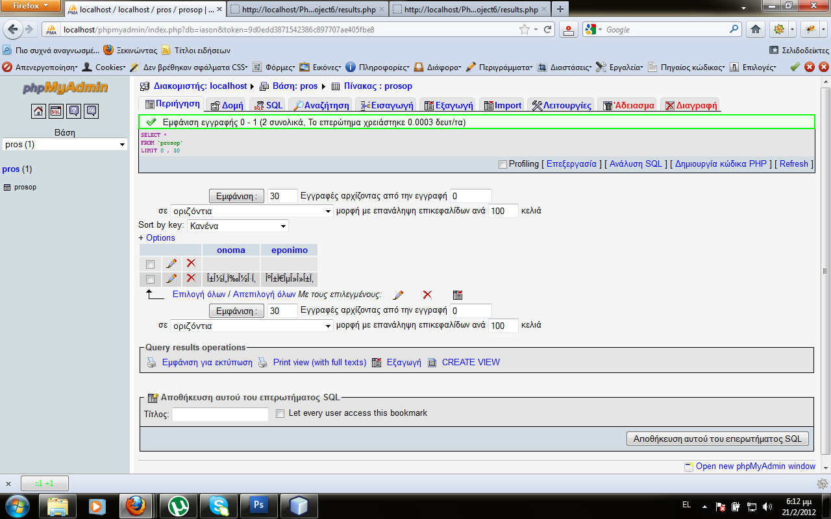Sort by the onoma column header

pos(231,250)
